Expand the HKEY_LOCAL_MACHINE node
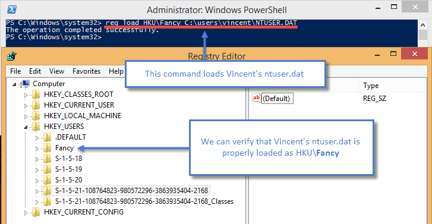 (26, 116)
